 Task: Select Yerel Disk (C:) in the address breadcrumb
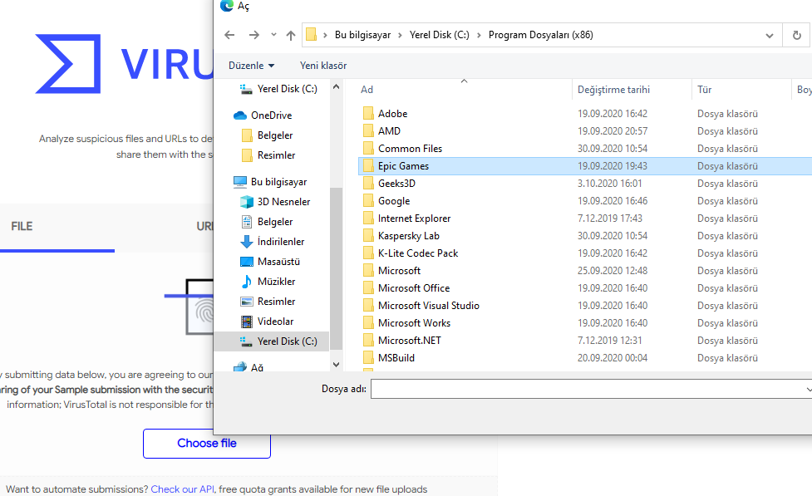(439, 35)
